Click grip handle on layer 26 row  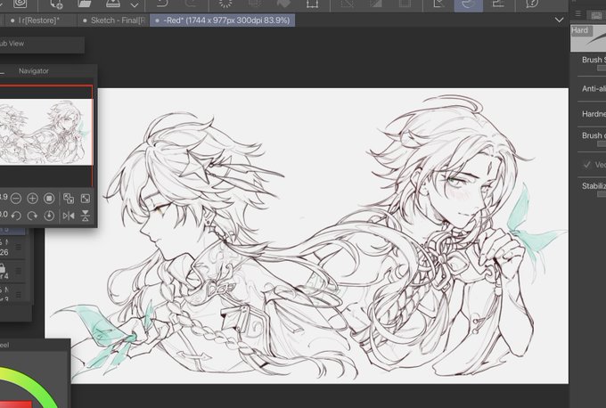point(18,247)
